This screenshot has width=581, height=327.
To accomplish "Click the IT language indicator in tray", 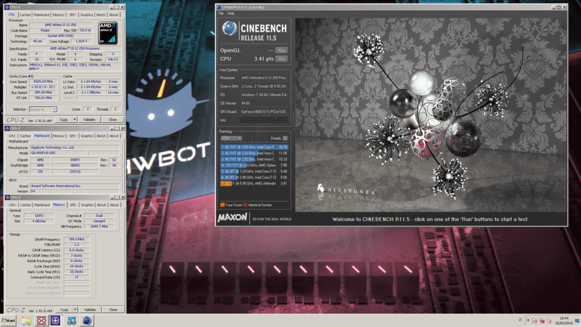I will click(520, 320).
